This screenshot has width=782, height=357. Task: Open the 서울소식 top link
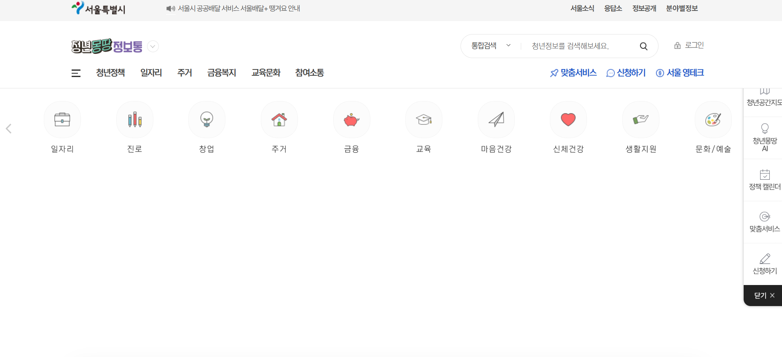click(582, 8)
